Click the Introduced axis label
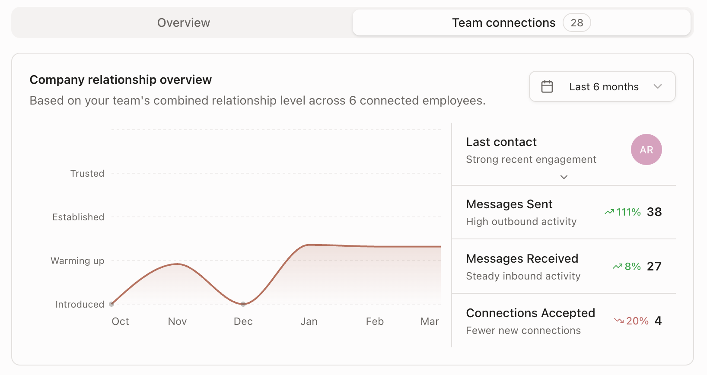Image resolution: width=707 pixels, height=375 pixels. 80,304
